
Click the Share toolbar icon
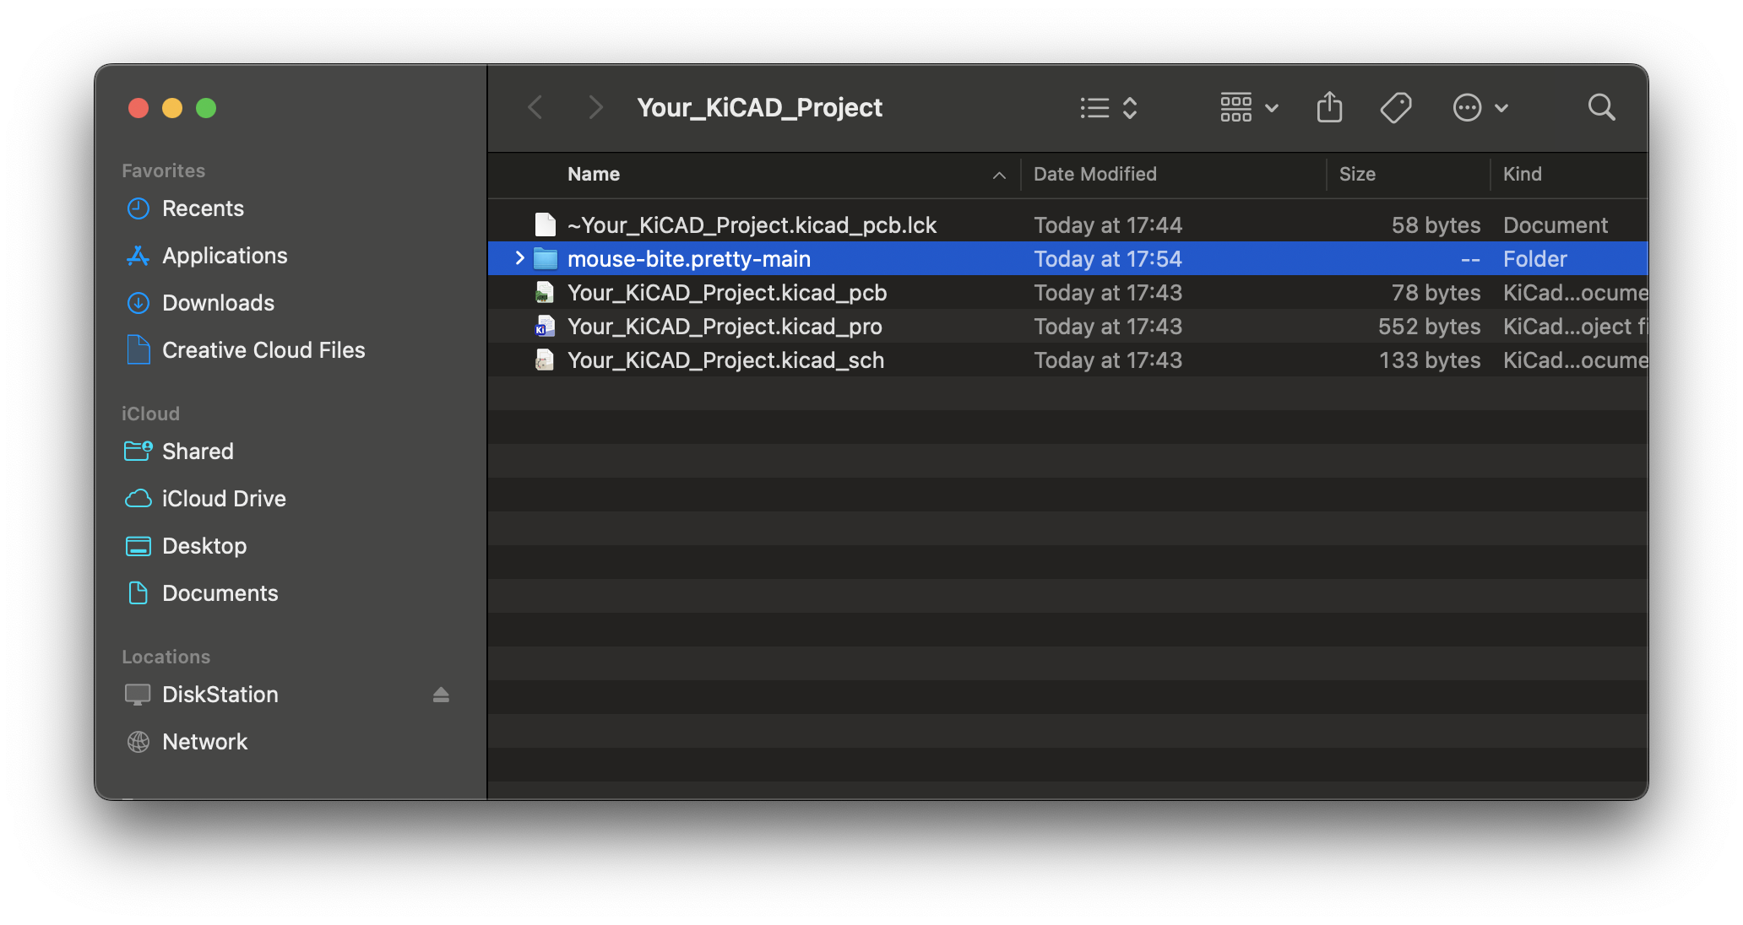(1329, 107)
